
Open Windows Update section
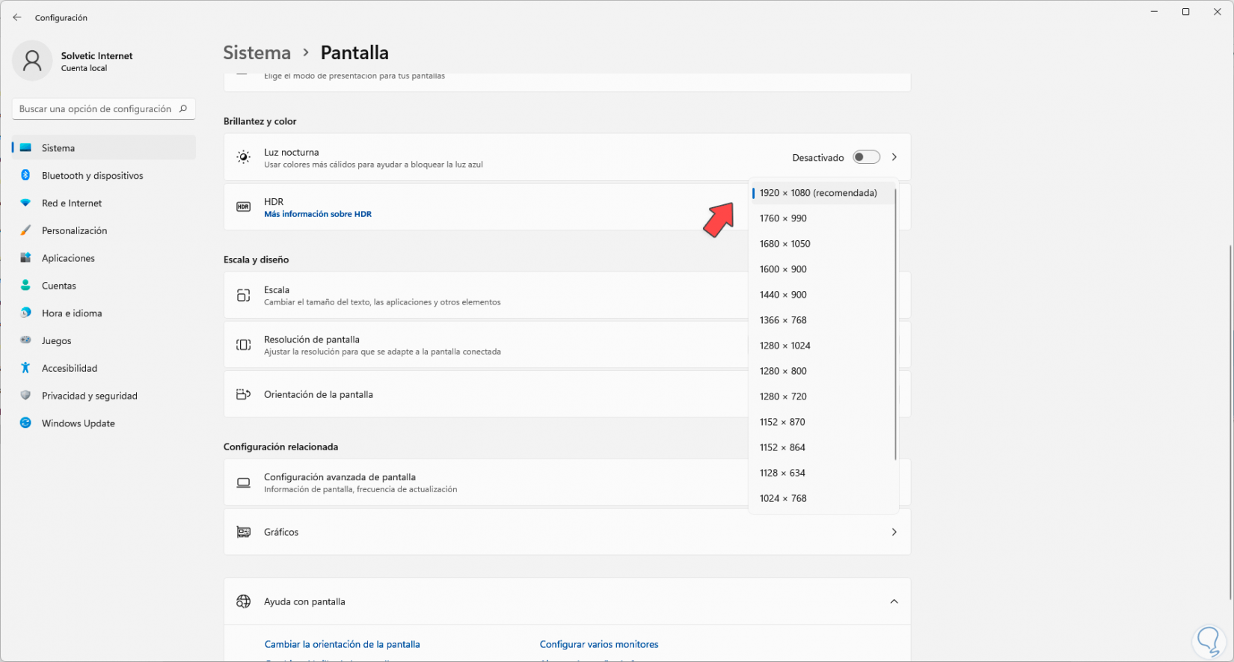[78, 423]
